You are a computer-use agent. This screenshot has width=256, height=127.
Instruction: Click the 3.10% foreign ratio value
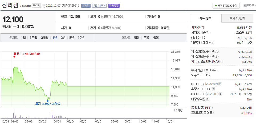coord(247,62)
